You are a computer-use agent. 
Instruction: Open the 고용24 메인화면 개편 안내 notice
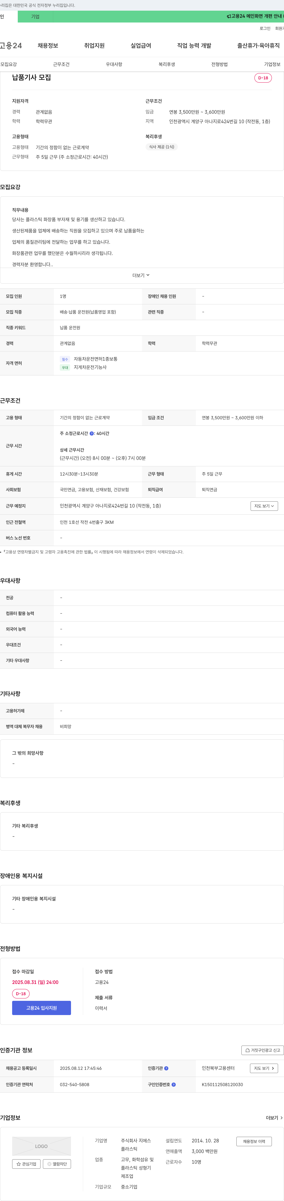(257, 16)
